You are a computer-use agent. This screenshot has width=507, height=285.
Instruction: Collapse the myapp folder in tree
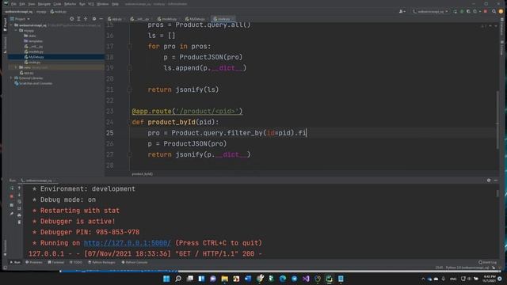coord(16,30)
